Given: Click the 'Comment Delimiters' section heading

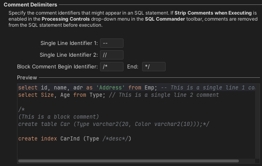Looking at the screenshot, I should (x=30, y=4).
